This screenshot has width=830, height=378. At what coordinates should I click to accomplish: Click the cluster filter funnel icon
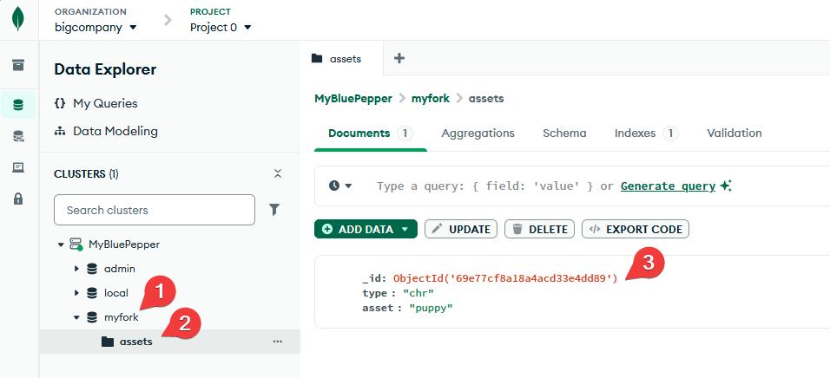click(x=274, y=210)
